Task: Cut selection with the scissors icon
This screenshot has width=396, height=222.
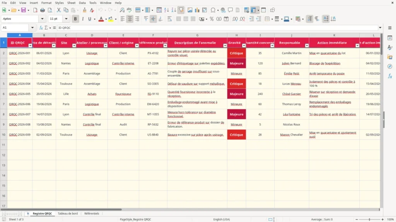Action: point(59,10)
